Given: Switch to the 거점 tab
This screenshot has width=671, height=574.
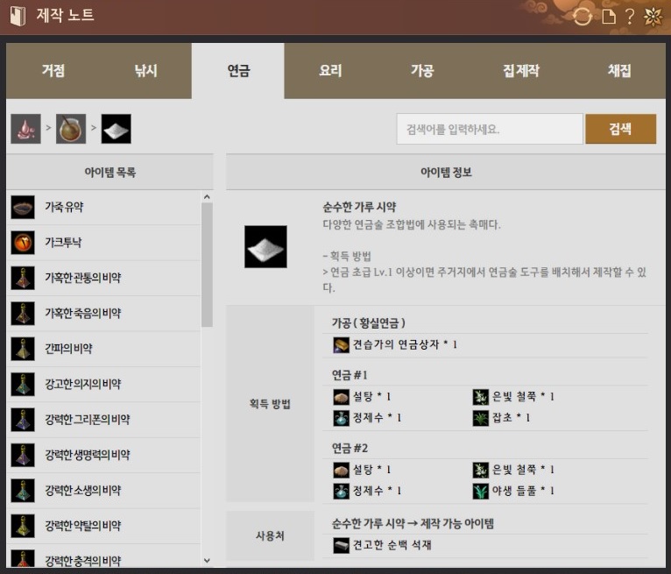Looking at the screenshot, I should point(53,71).
